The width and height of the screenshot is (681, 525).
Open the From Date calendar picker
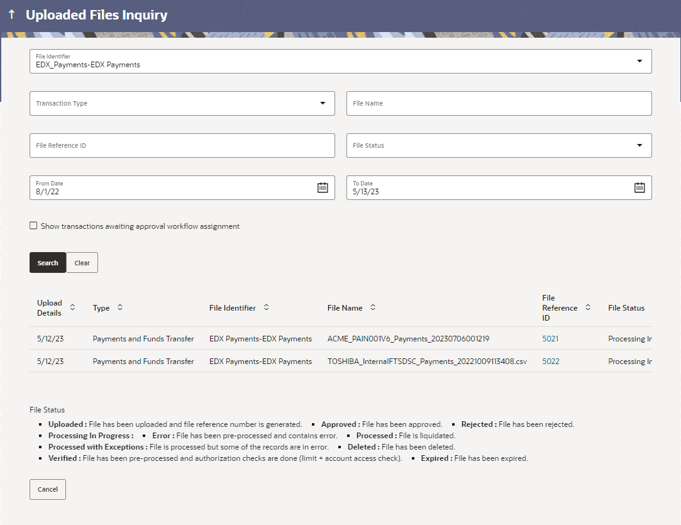pyautogui.click(x=323, y=187)
